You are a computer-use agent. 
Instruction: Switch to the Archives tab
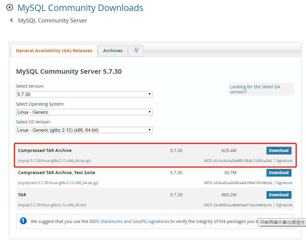coord(113,51)
